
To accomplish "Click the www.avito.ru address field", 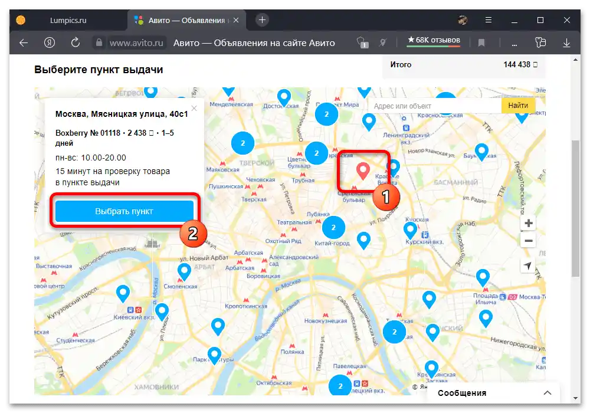I will [136, 43].
